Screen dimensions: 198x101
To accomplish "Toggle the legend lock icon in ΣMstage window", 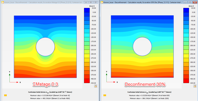I will (x=96, y=86).
